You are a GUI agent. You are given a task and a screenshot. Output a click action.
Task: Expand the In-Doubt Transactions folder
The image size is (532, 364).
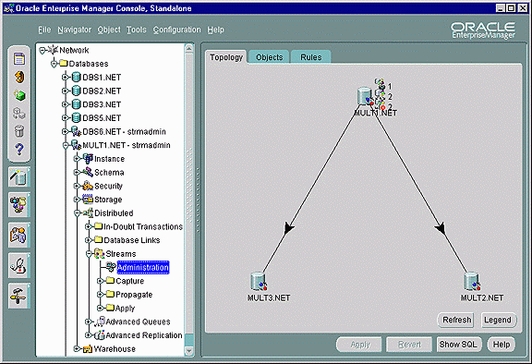(89, 226)
